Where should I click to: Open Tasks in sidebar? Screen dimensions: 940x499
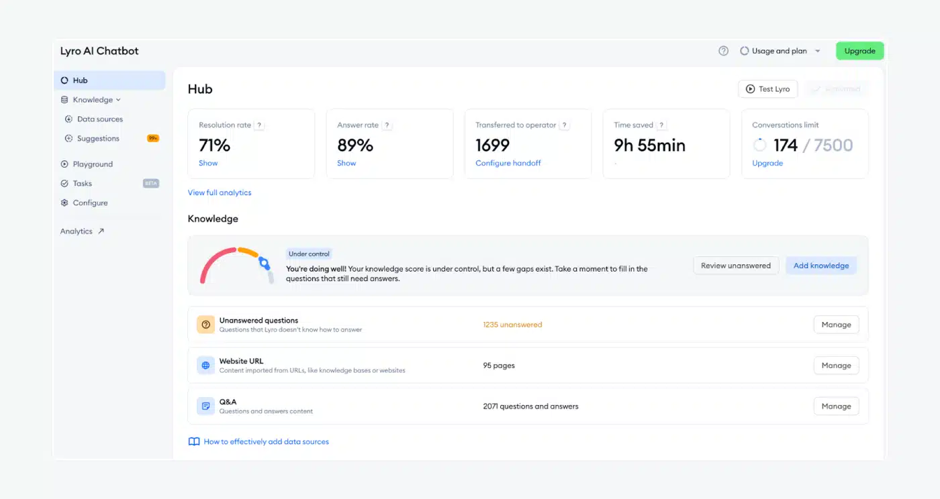click(83, 184)
